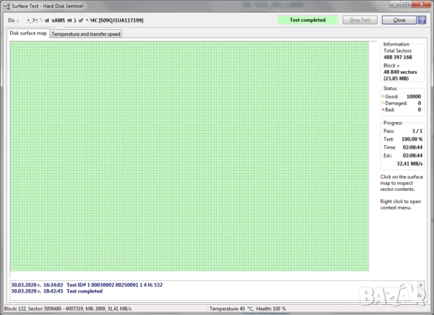Screen dimensions: 434x315
Task: Click the disk name field at top
Action: [102, 20]
